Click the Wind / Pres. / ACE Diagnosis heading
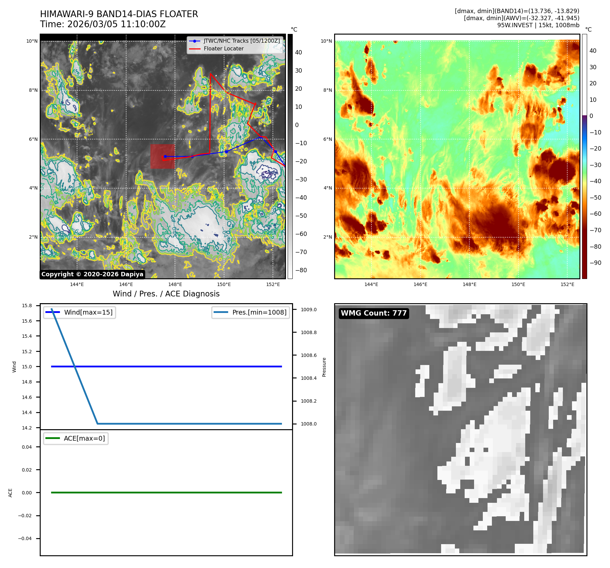Screen dimensions: 610x568 pyautogui.click(x=166, y=294)
